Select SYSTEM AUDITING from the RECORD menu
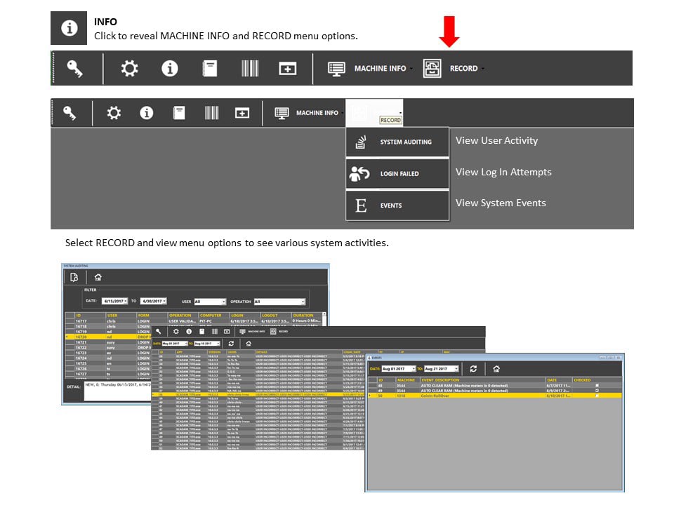Screen dimensions: 674x505 point(397,142)
